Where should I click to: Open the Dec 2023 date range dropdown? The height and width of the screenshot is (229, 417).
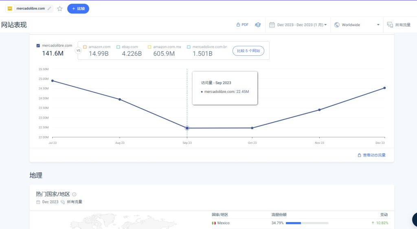pos(298,25)
